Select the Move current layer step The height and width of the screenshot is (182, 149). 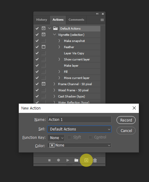point(81,78)
